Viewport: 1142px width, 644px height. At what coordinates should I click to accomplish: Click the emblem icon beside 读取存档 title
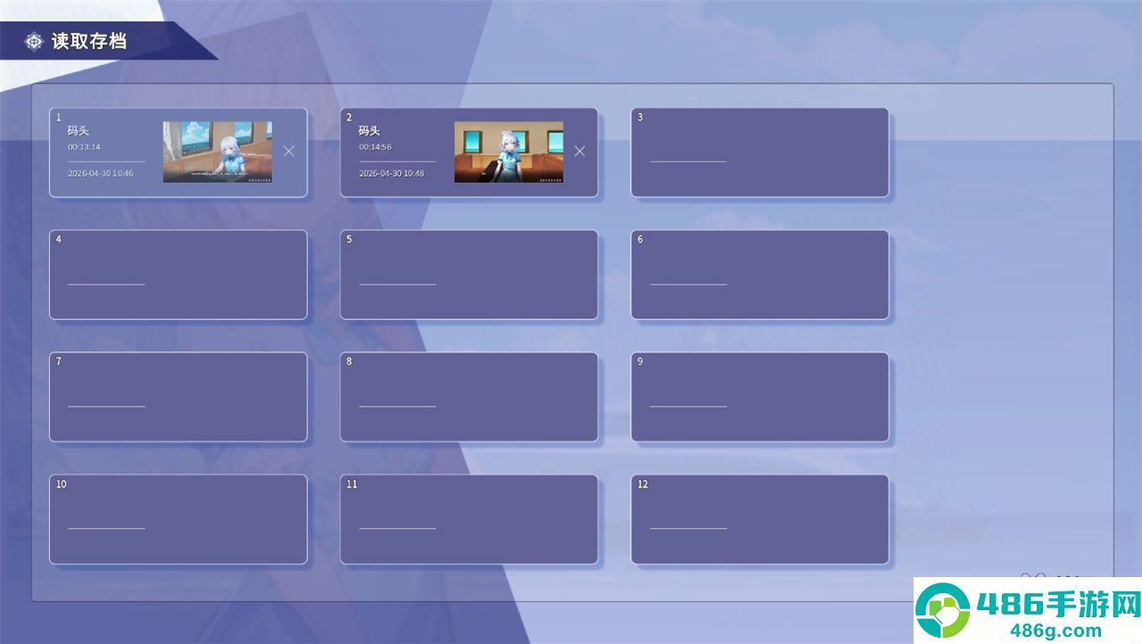pos(34,41)
